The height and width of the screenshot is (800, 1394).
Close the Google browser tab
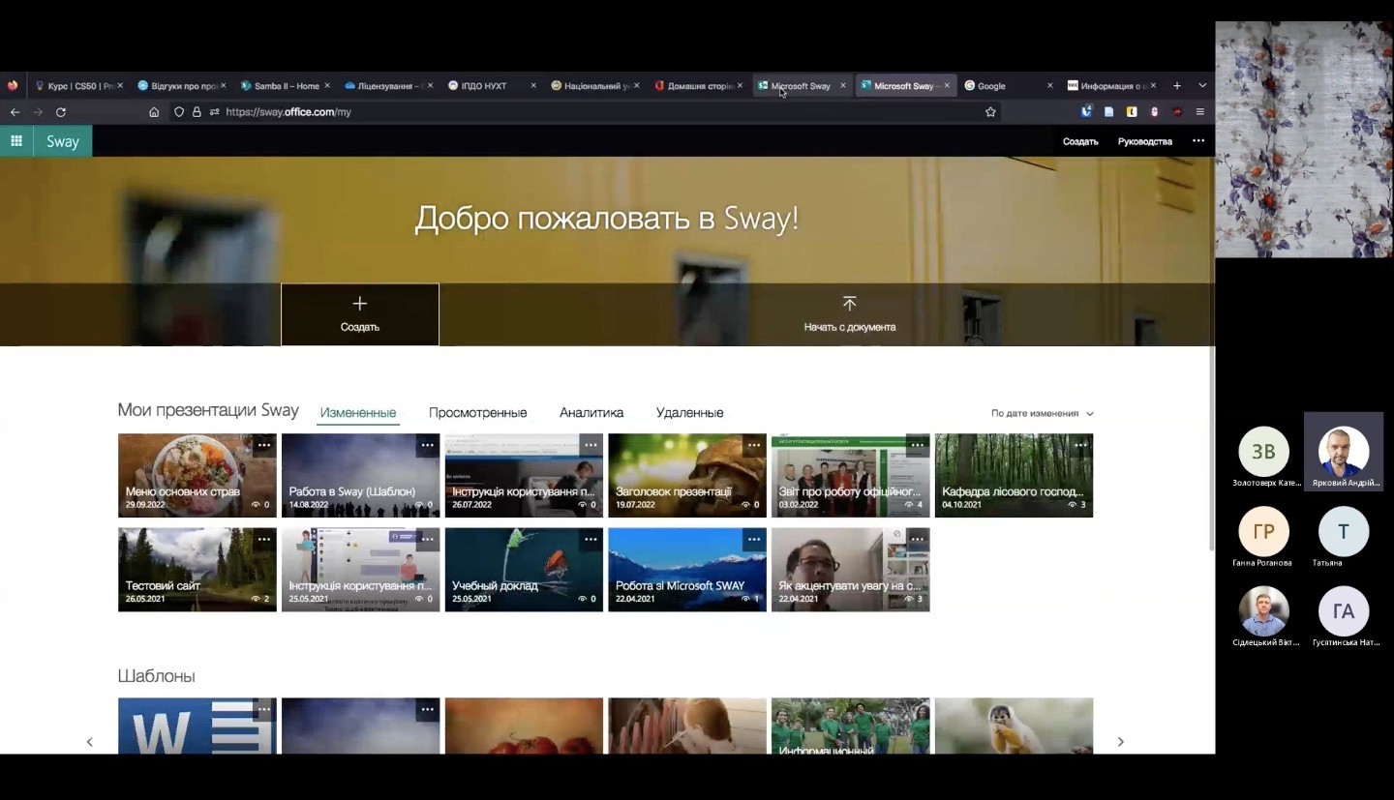(x=1049, y=86)
